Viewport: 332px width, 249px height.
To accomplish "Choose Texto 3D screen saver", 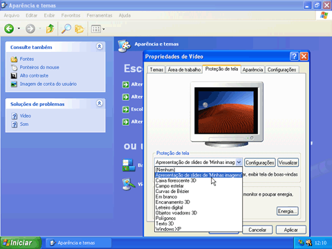I will tap(199, 223).
